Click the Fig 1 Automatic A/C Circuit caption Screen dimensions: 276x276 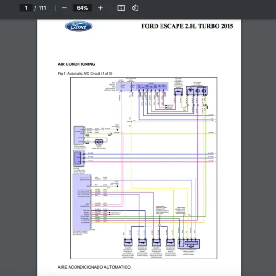coord(85,74)
